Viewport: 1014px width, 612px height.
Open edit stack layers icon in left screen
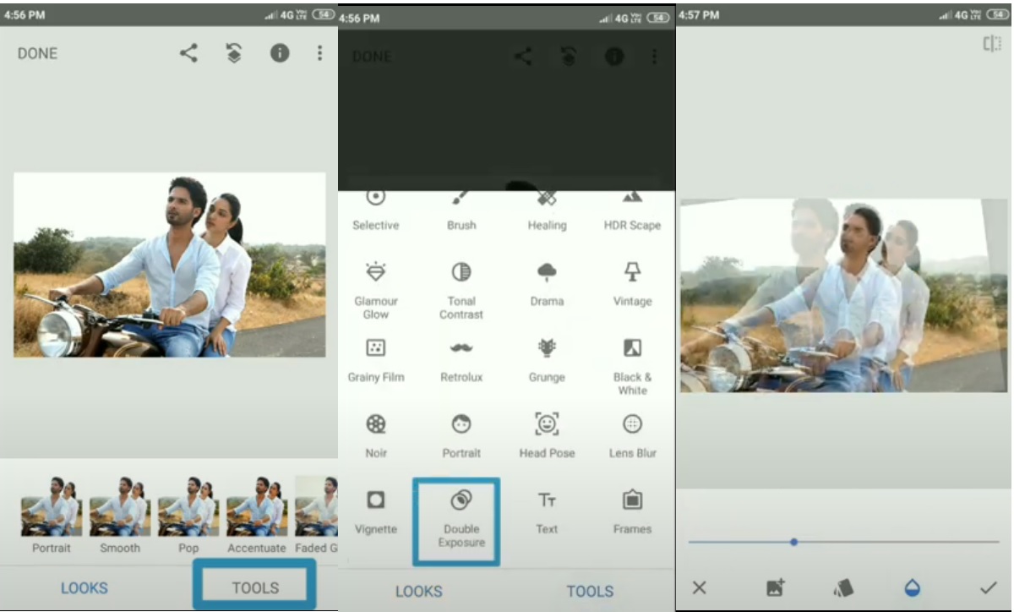[x=234, y=53]
